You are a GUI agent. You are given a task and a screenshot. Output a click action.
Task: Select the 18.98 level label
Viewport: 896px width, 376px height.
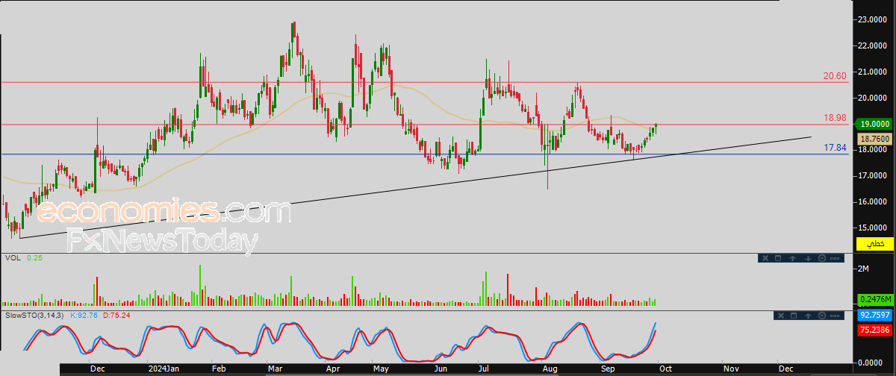point(834,118)
